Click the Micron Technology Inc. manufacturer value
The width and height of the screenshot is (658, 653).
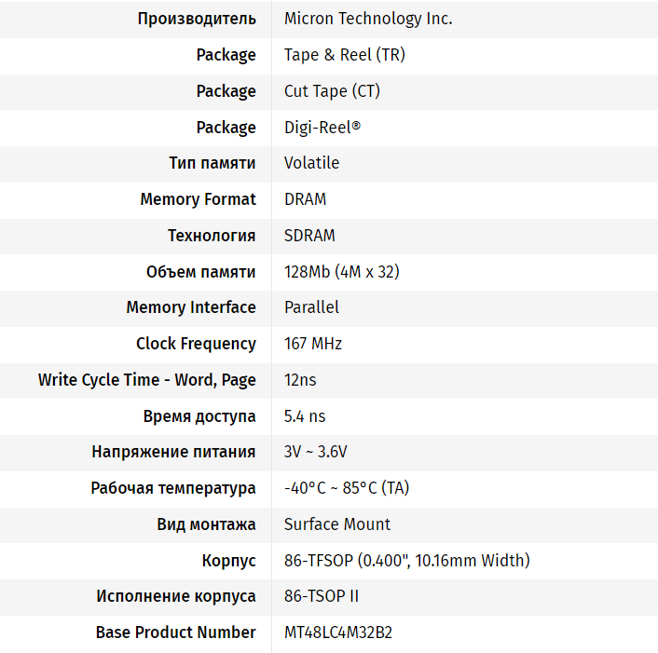[x=368, y=19]
